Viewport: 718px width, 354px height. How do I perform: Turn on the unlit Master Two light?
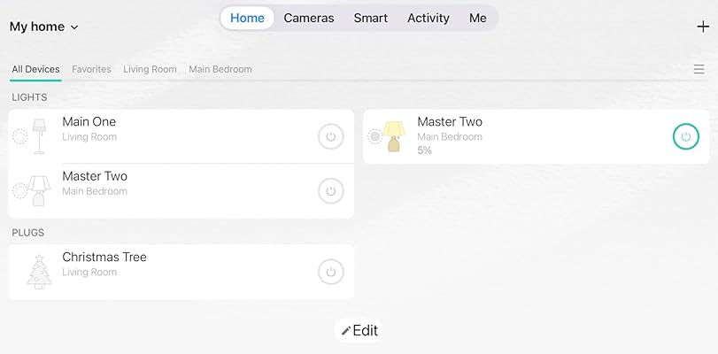(x=330, y=191)
